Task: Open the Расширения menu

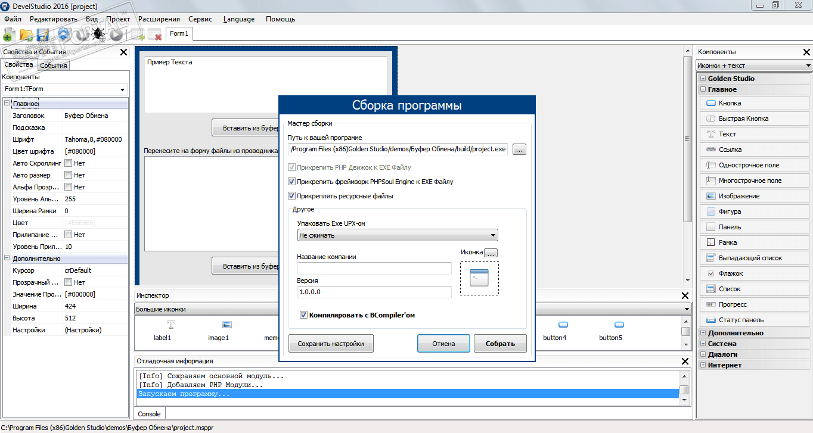Action: [159, 19]
